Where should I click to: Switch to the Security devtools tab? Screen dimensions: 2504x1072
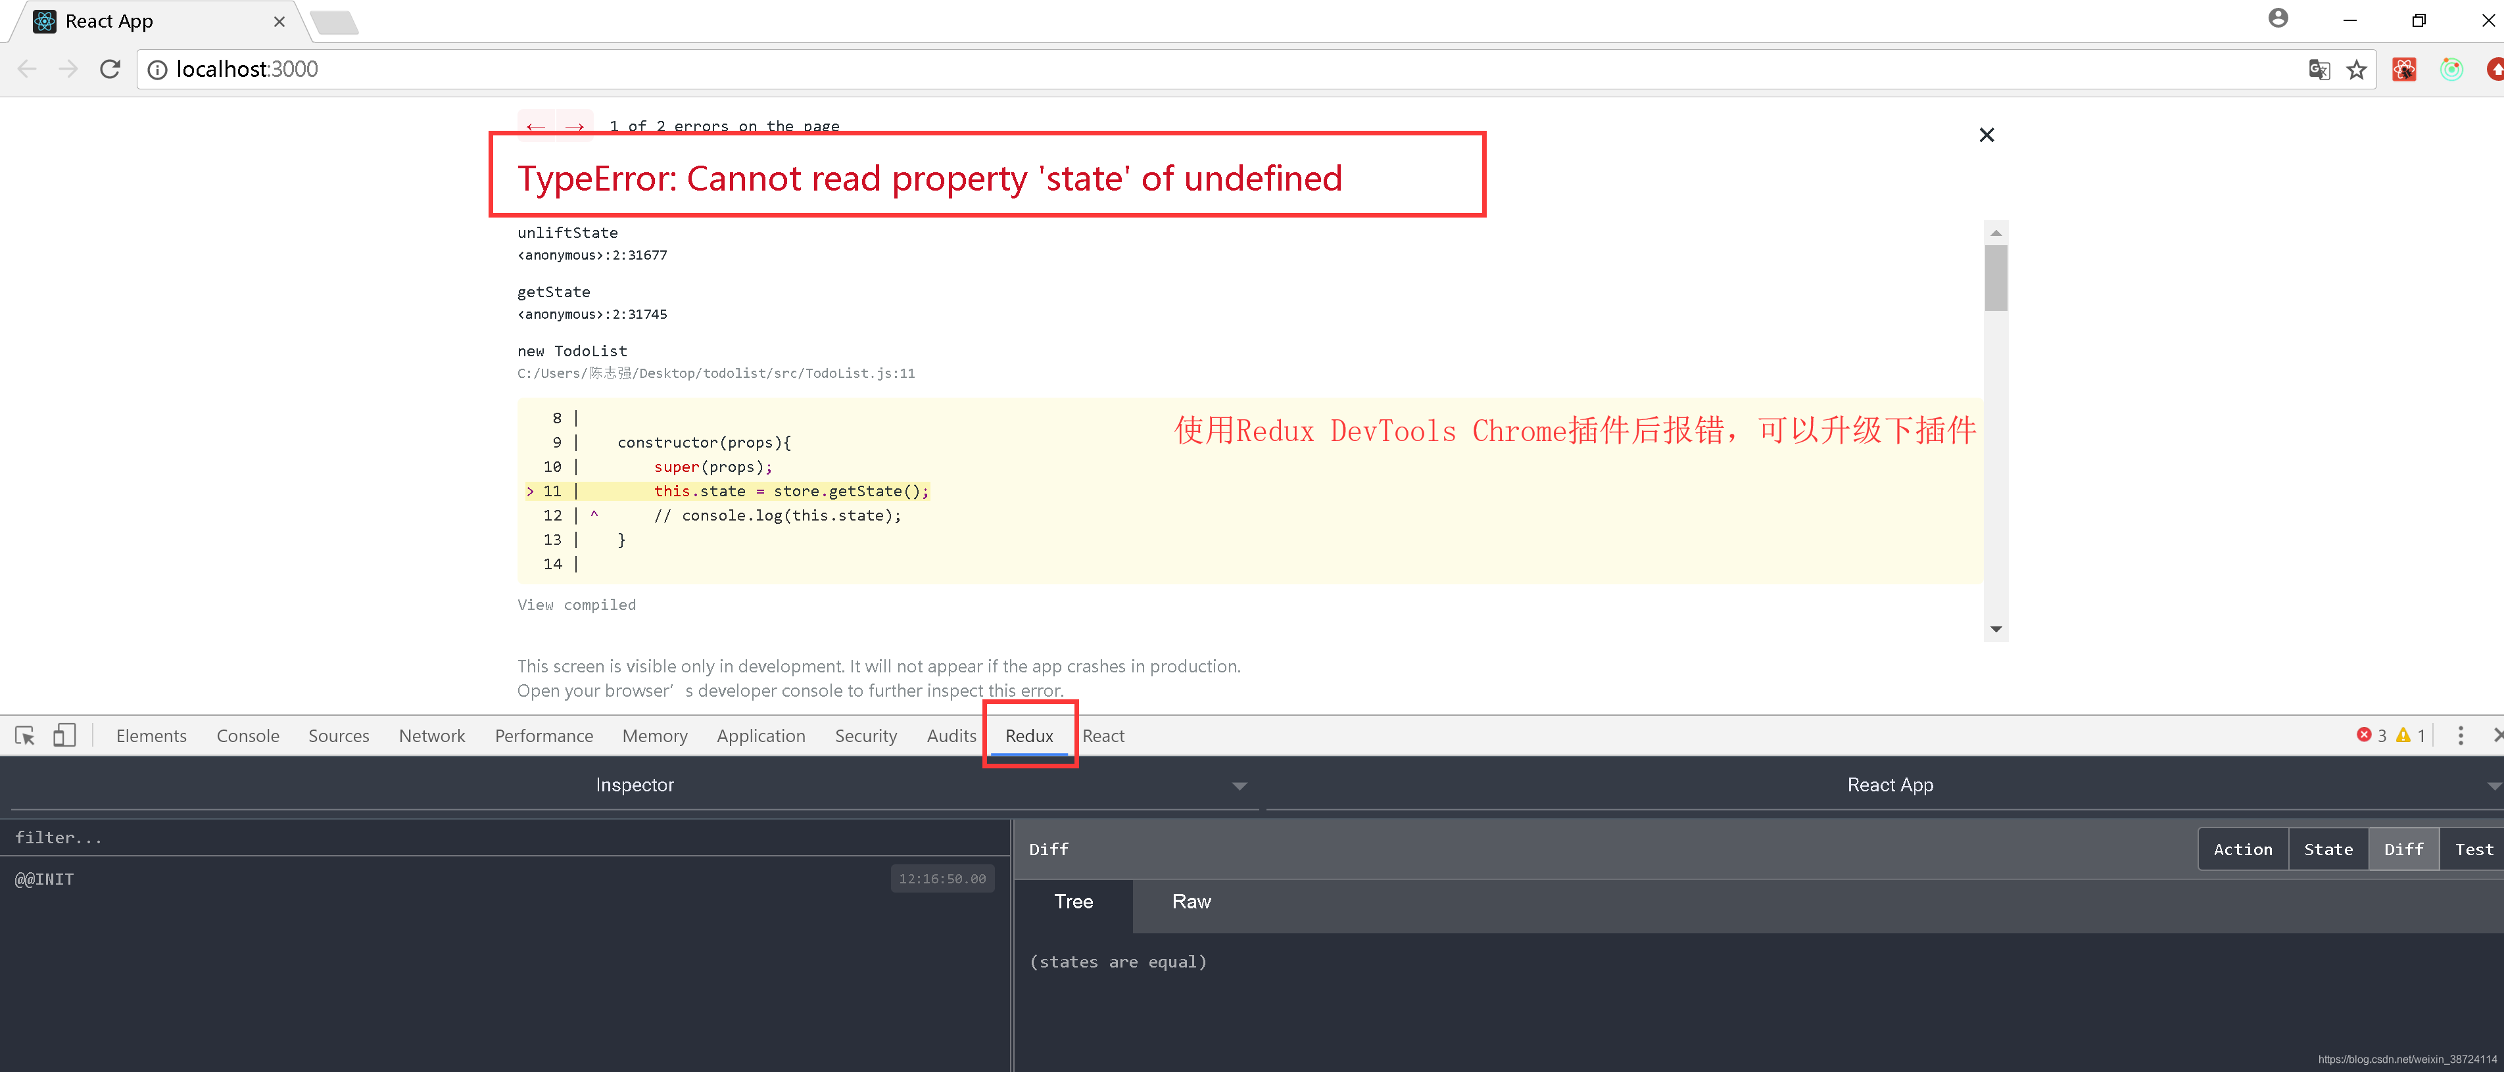pyautogui.click(x=866, y=735)
